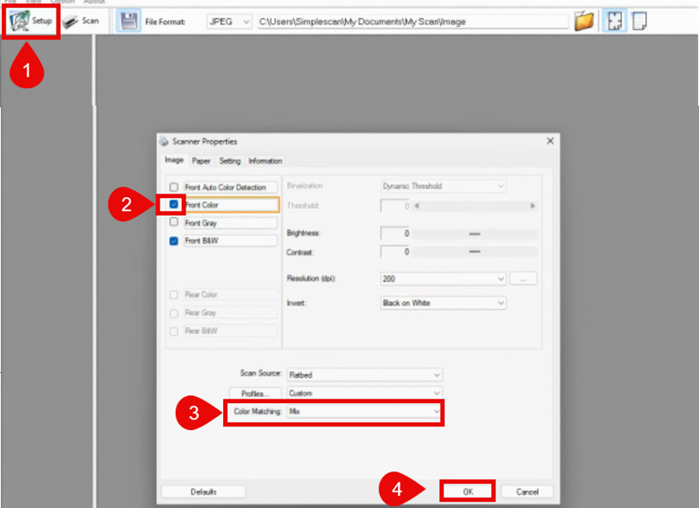Start scanning with the Scan button
This screenshot has width=699, height=508.
click(x=82, y=21)
